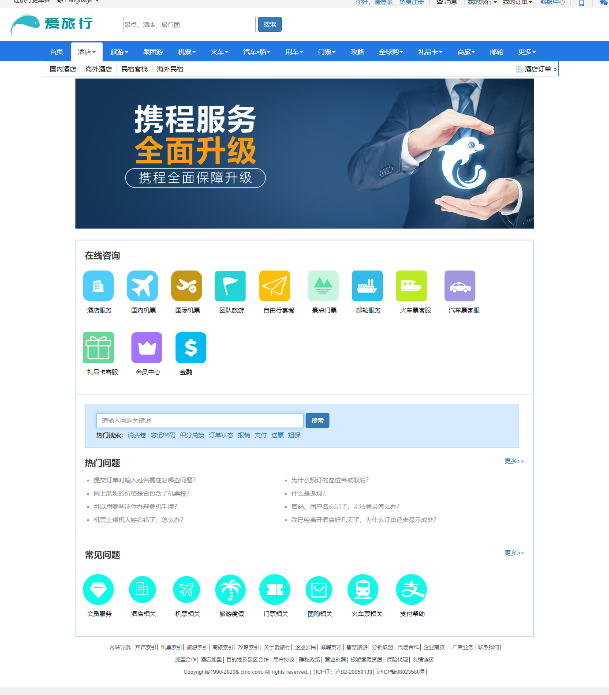Click the top header 搜索 button
The width and height of the screenshot is (609, 695).
pos(270,24)
